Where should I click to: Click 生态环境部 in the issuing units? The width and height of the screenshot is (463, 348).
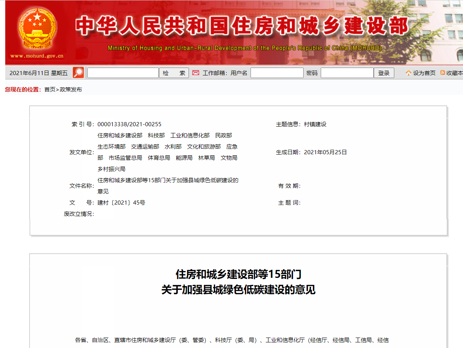[111, 147]
